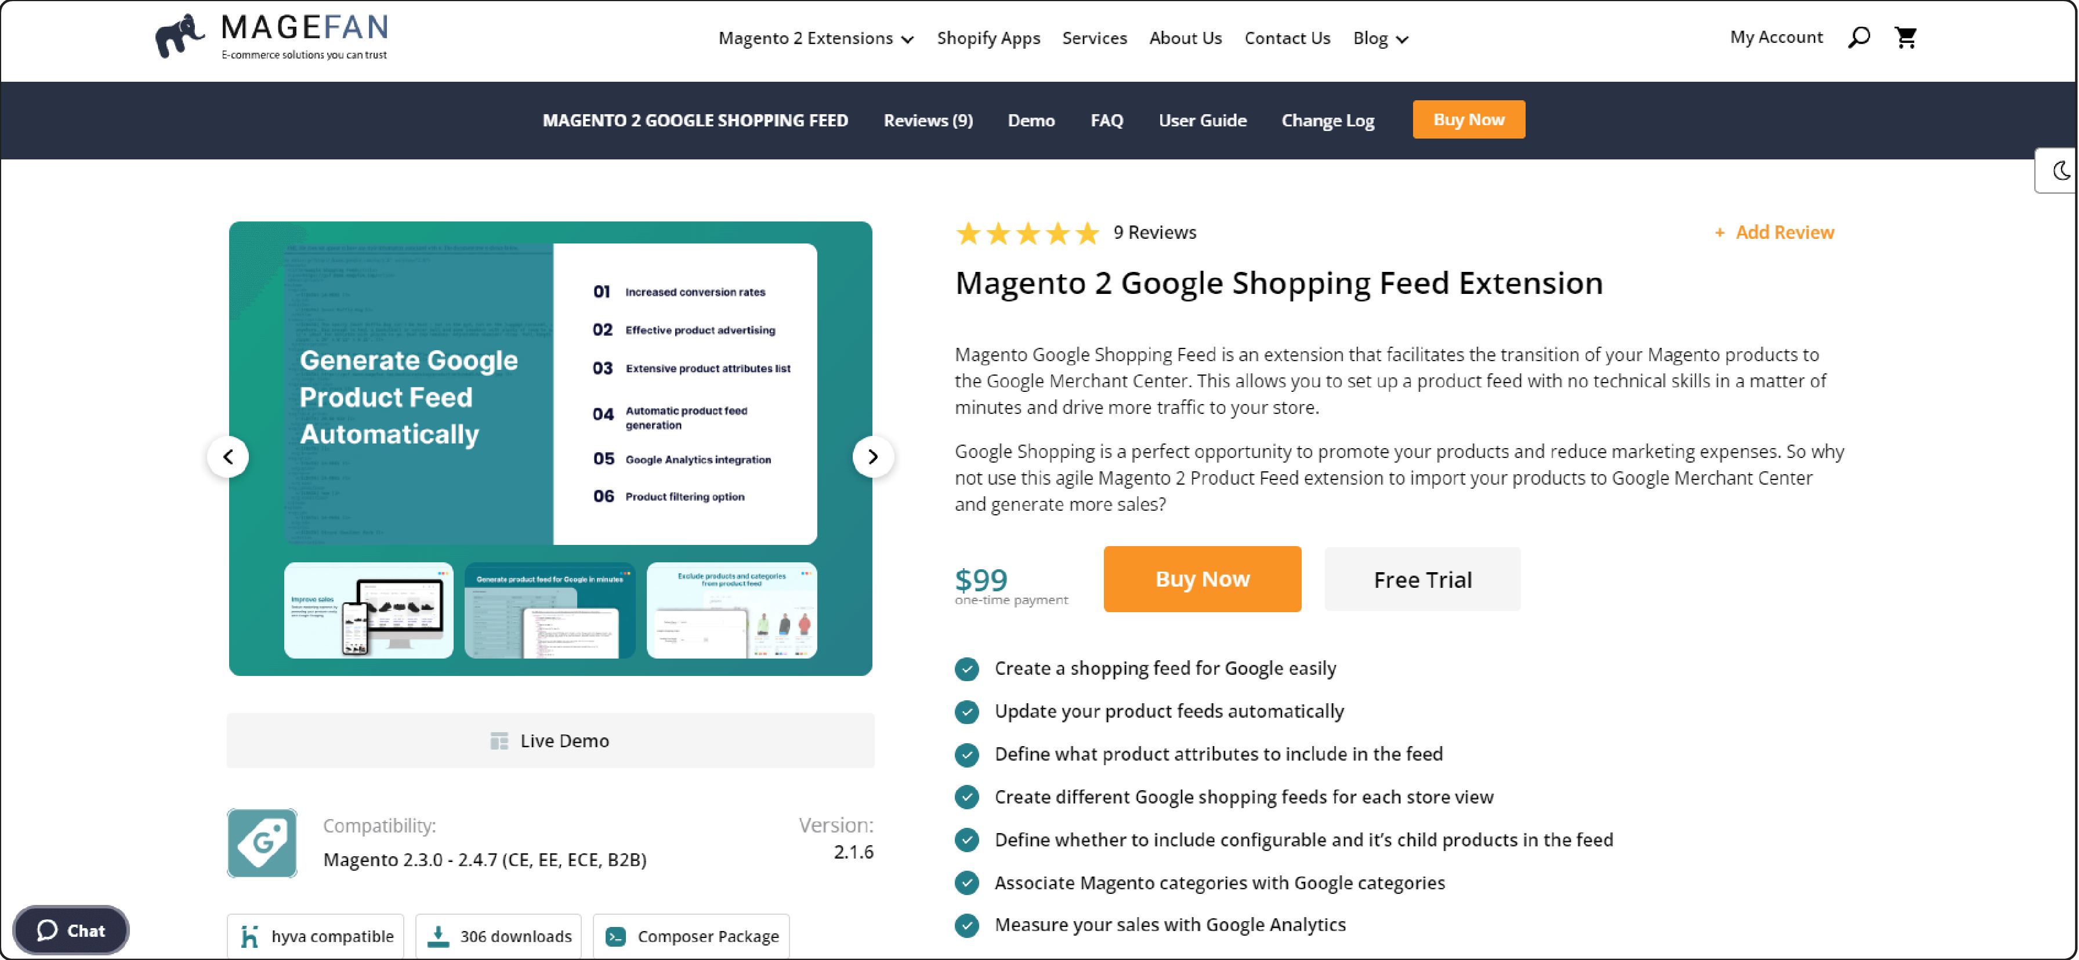Viewport: 2079px width, 960px height.
Task: Open the Contact Us page
Action: point(1287,38)
